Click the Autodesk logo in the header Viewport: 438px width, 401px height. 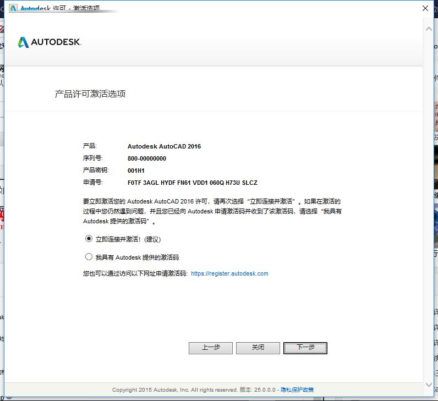(50, 42)
